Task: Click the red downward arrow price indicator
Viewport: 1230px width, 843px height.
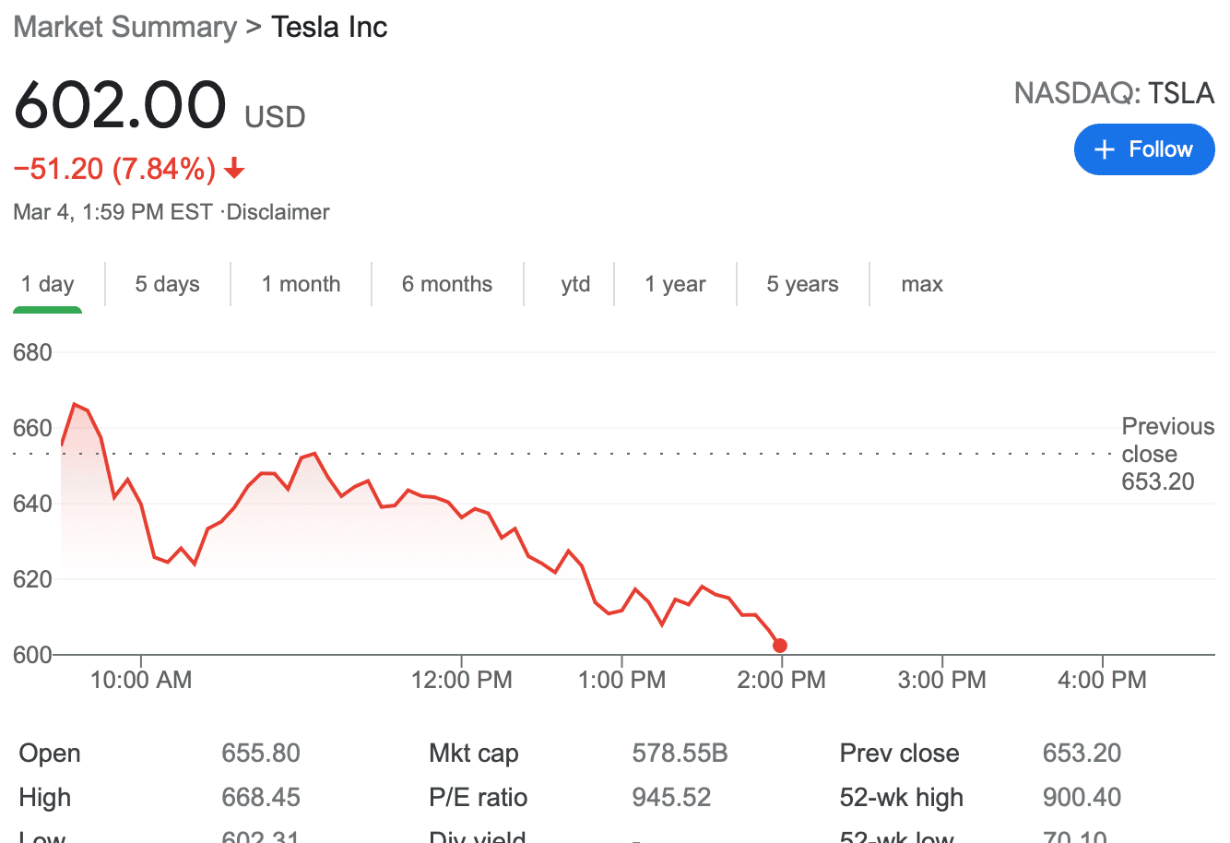Action: click(237, 170)
